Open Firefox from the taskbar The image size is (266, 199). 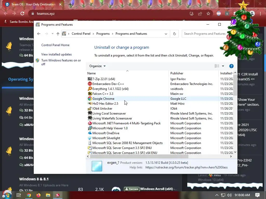tap(38, 195)
